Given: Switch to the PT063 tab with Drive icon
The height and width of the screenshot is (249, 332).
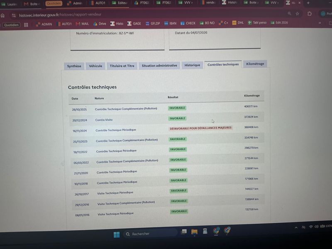Looking at the screenshot, I should pyautogui.click(x=142, y=3).
